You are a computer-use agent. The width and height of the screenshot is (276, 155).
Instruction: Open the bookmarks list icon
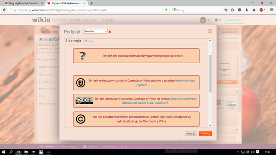(x=232, y=10)
